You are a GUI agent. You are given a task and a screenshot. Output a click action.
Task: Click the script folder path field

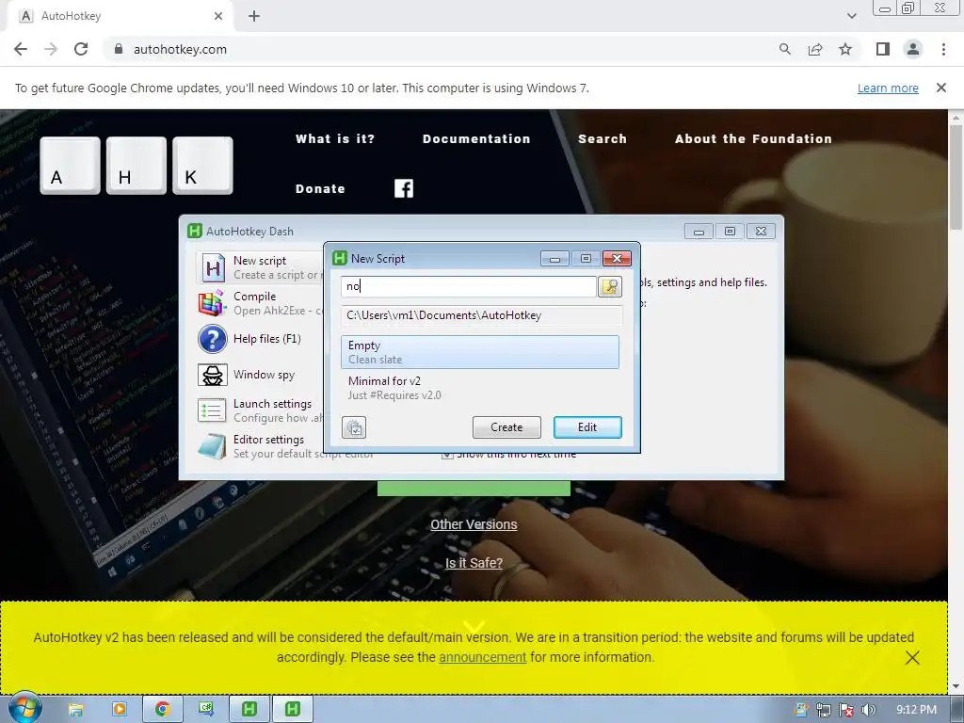coord(482,315)
